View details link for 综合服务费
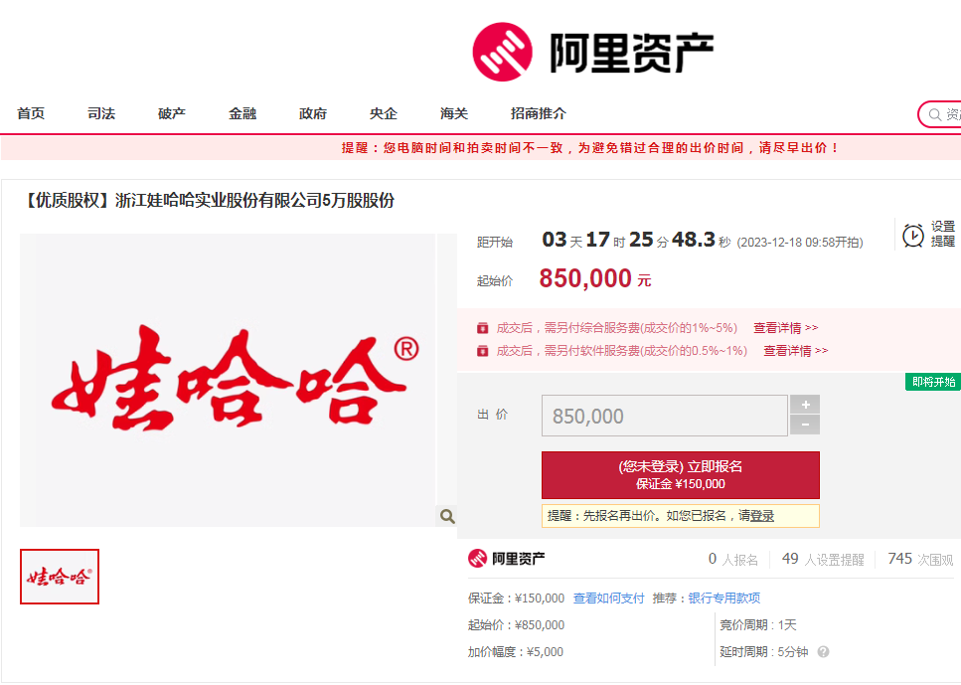Screen dimensions: 961x685 [x=785, y=327]
